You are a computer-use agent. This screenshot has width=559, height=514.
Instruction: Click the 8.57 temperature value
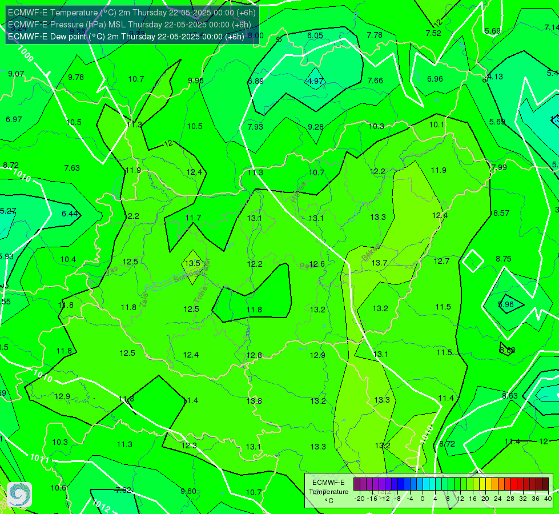(x=501, y=213)
